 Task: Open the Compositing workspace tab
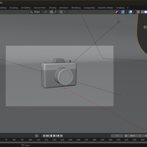89,8
